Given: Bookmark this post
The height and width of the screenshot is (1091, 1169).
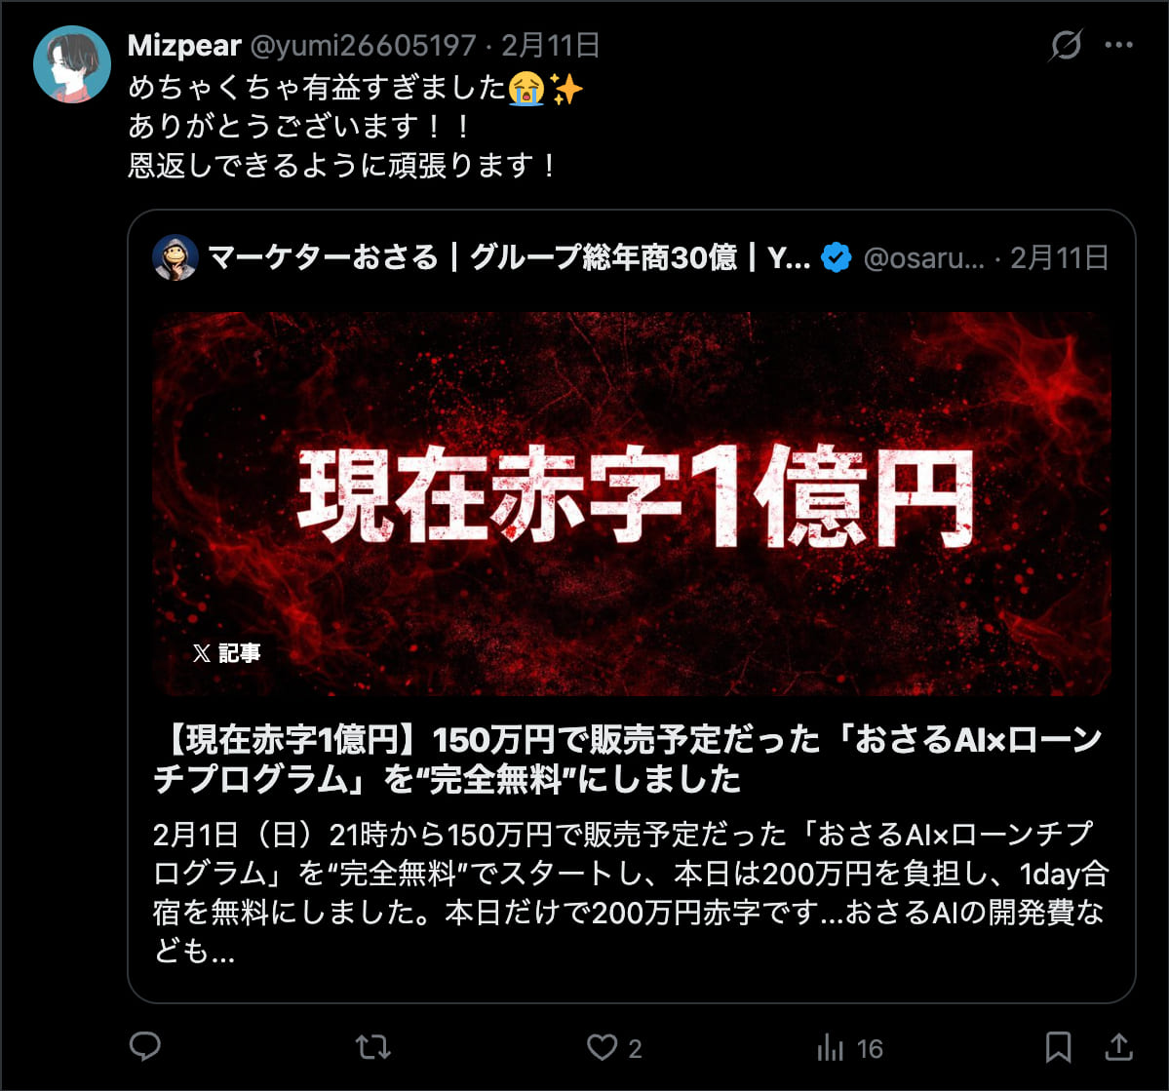Looking at the screenshot, I should click(x=1058, y=1047).
